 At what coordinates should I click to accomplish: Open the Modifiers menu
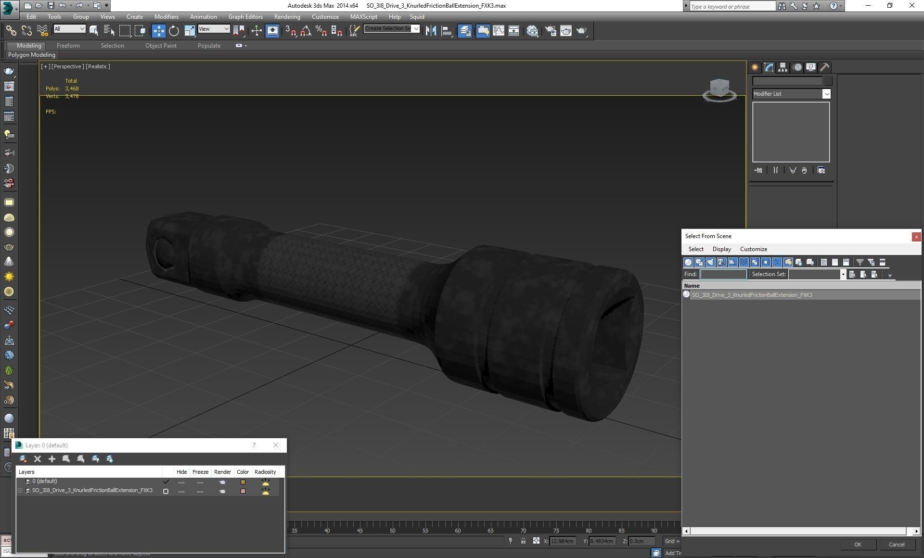click(x=166, y=17)
